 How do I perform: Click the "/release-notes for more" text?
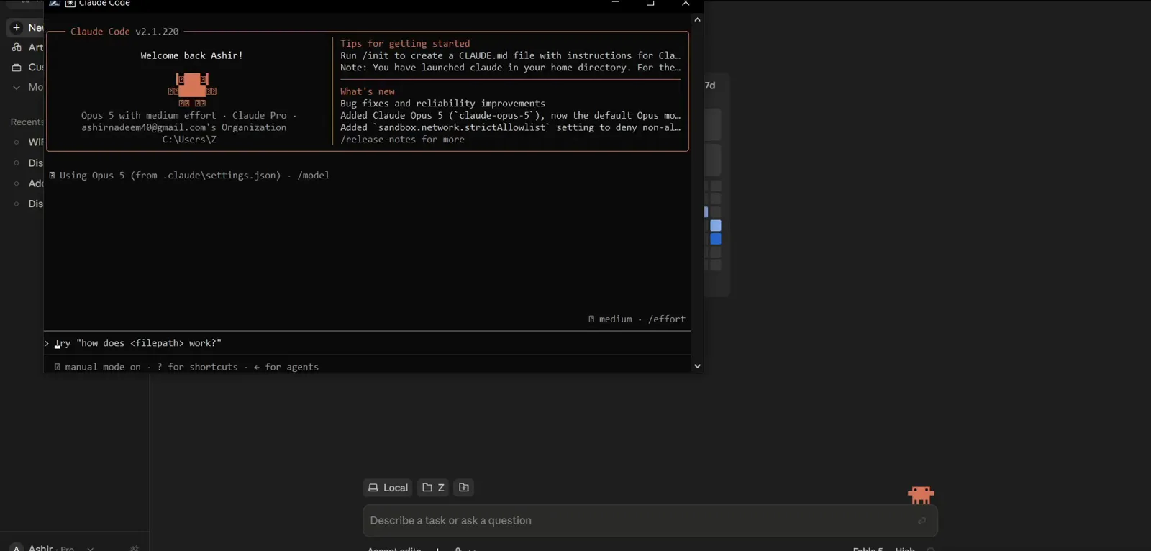click(402, 140)
